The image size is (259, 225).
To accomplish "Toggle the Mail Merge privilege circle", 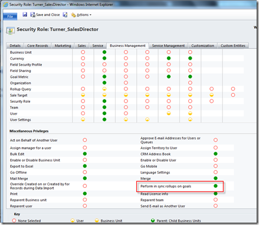I will click(x=85, y=178).
